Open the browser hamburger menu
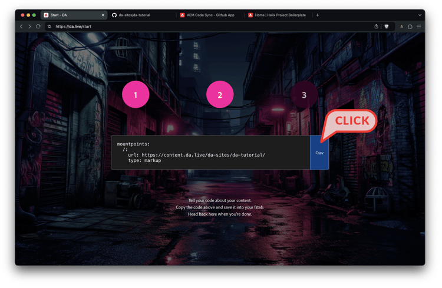Screen dimensions: 442x288 point(419,27)
